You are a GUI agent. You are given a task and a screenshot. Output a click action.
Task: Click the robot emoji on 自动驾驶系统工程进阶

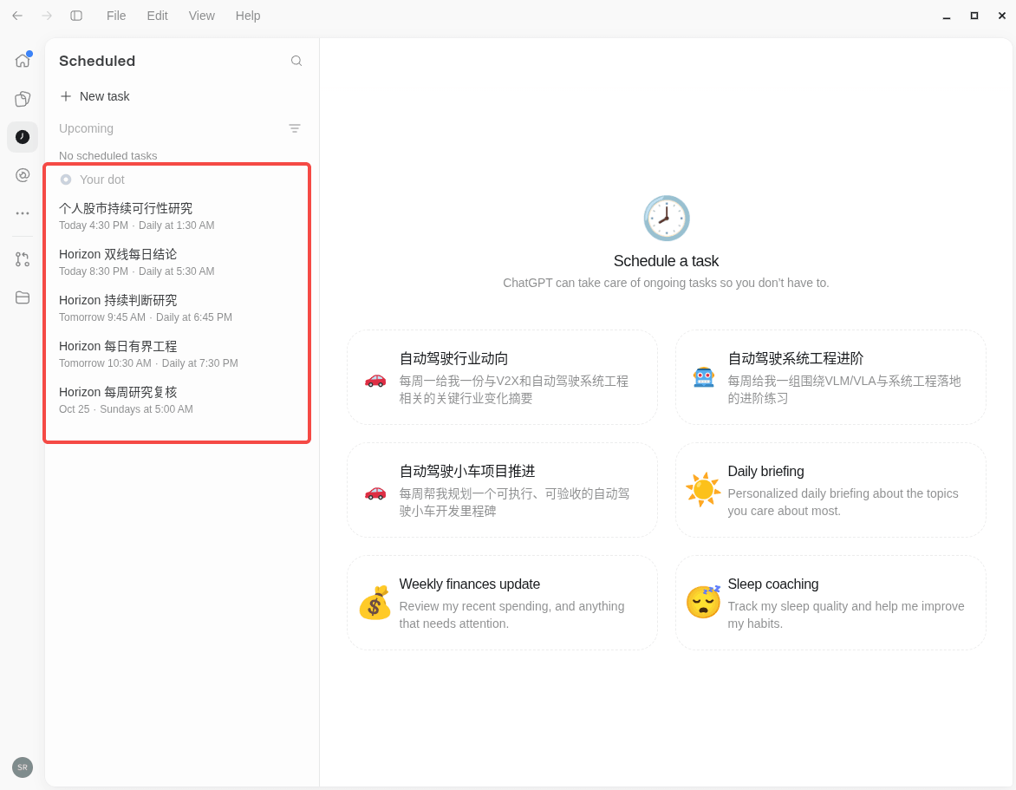(704, 377)
